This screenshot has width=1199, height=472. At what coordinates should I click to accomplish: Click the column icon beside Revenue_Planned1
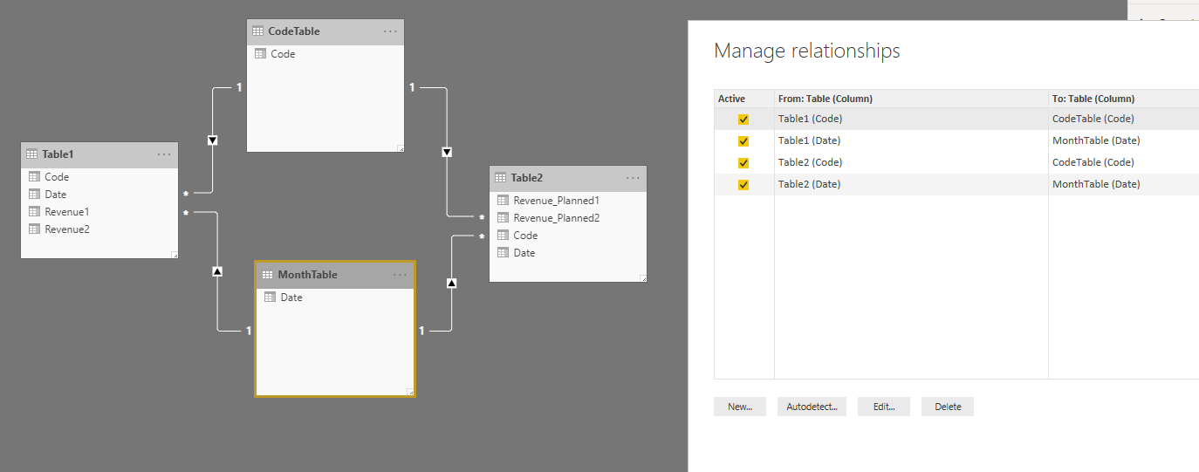click(503, 200)
